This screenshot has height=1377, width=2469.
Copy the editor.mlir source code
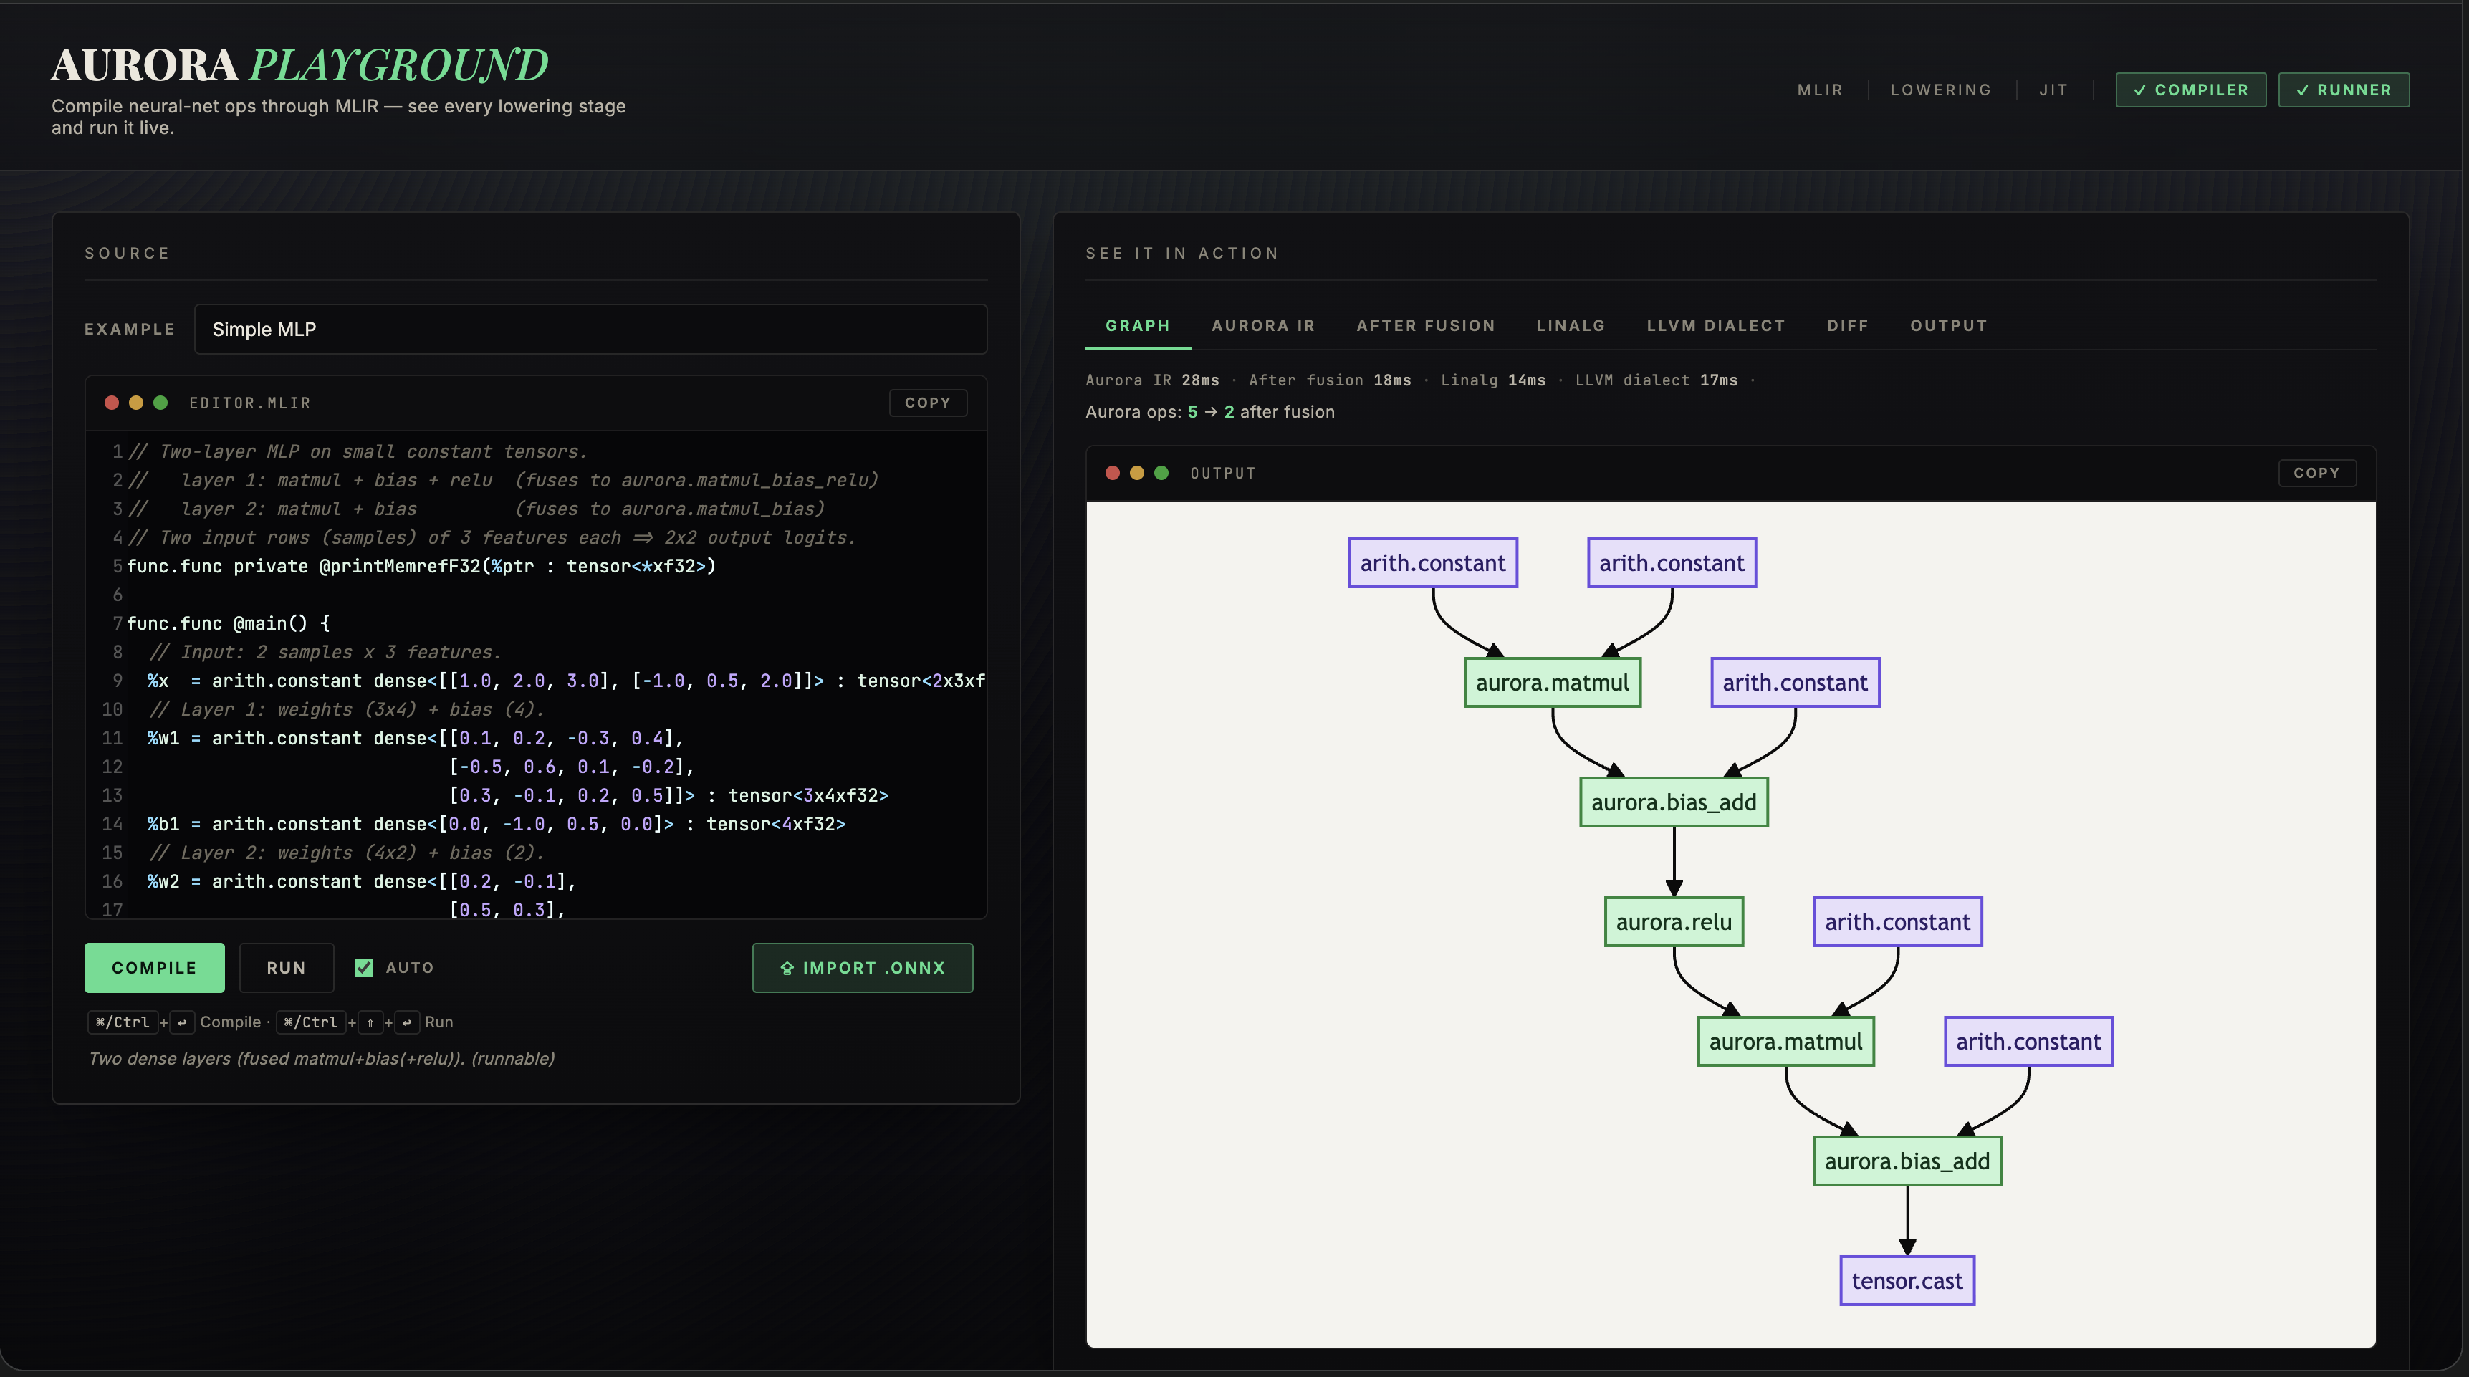click(928, 403)
